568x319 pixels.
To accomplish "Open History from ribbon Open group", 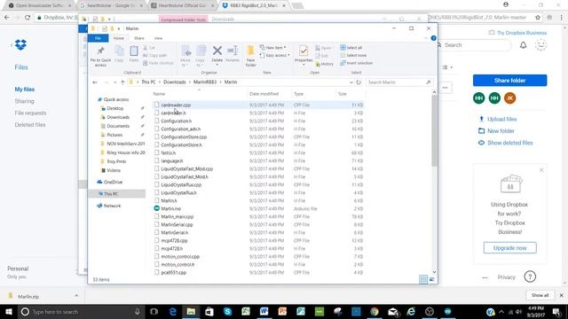I will pos(325,64).
